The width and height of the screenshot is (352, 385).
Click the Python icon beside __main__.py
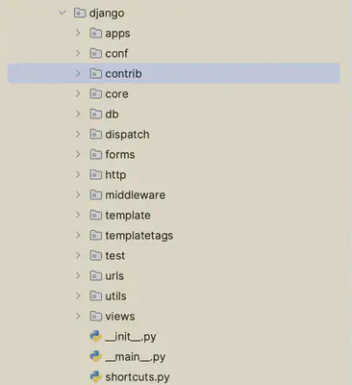click(96, 356)
